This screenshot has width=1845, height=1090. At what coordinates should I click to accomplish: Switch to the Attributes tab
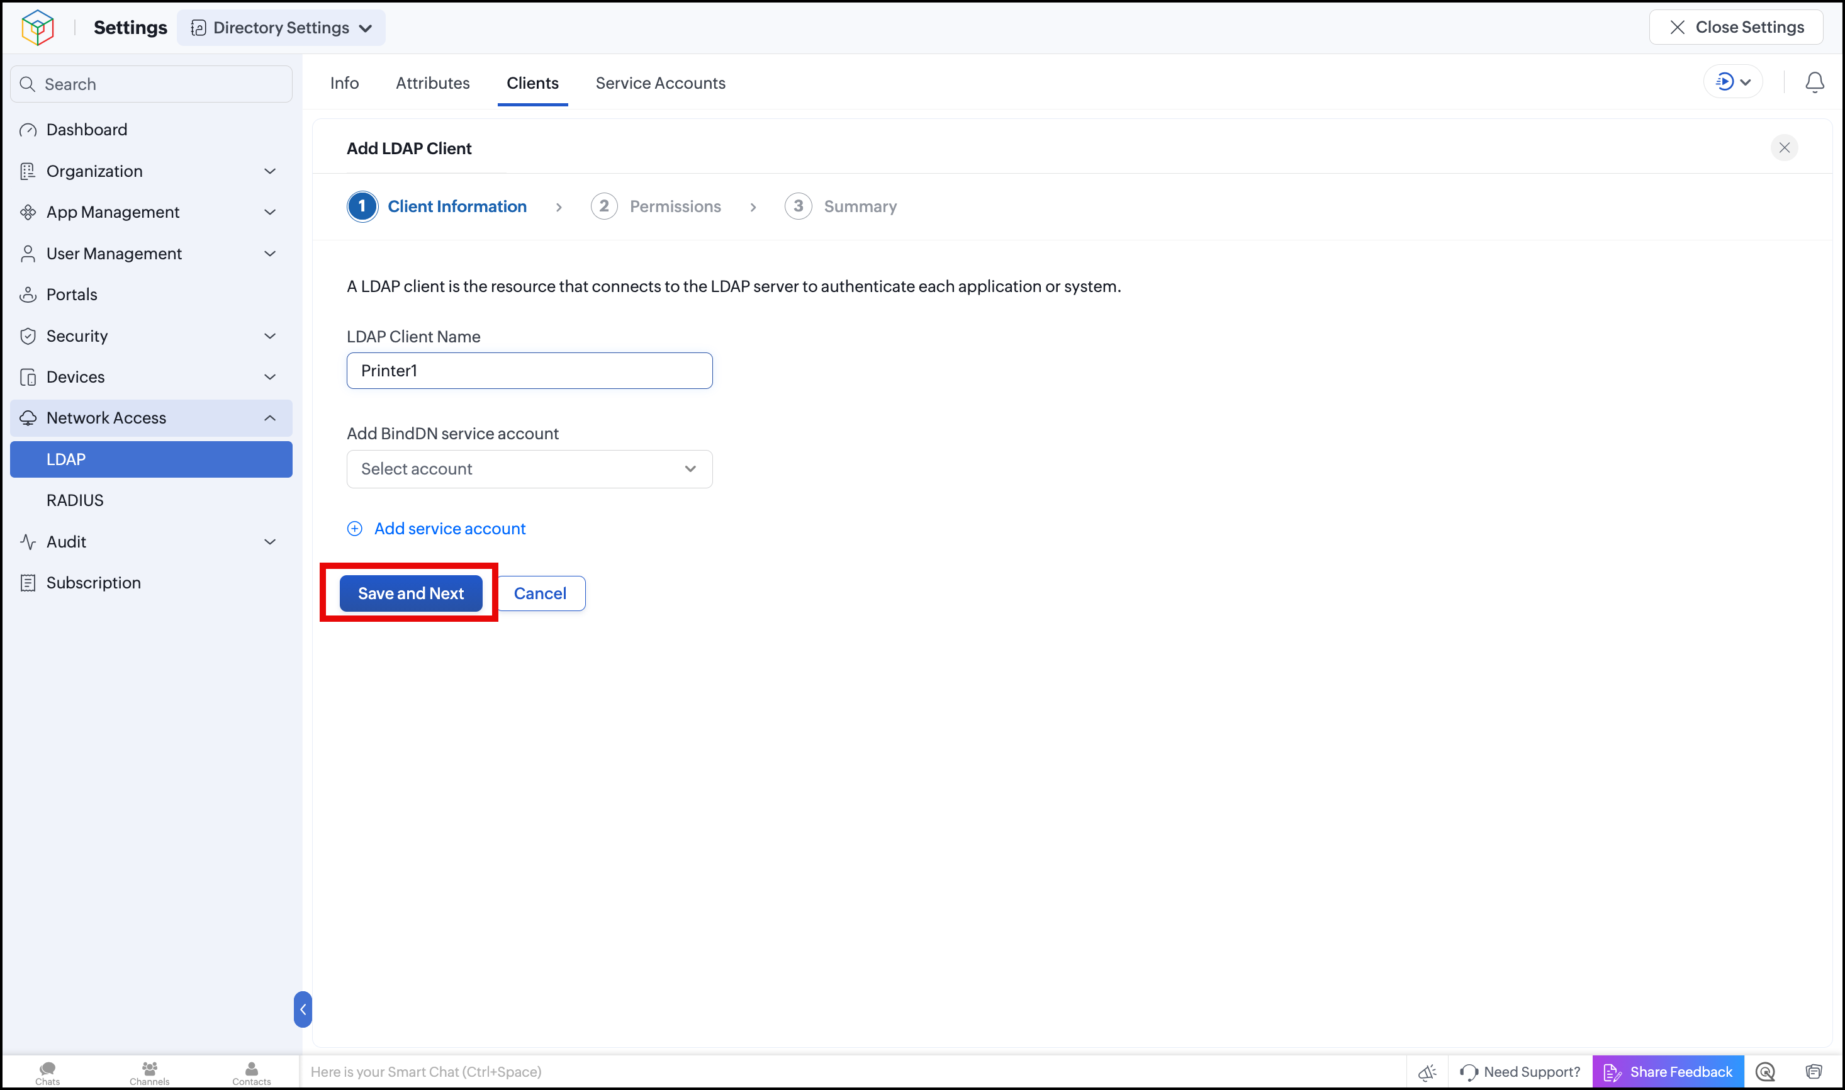coord(432,83)
